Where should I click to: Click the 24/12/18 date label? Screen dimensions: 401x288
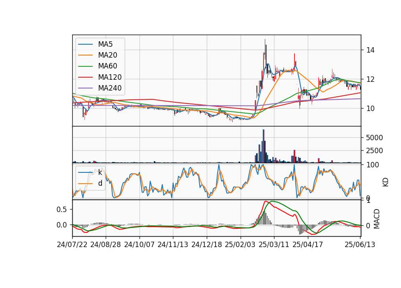[207, 245]
